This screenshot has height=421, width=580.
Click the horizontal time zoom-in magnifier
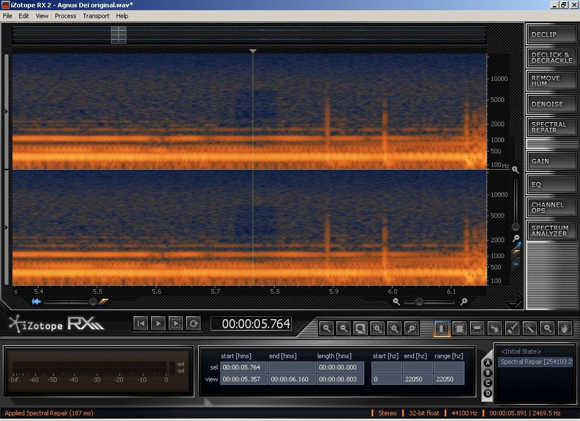[464, 302]
